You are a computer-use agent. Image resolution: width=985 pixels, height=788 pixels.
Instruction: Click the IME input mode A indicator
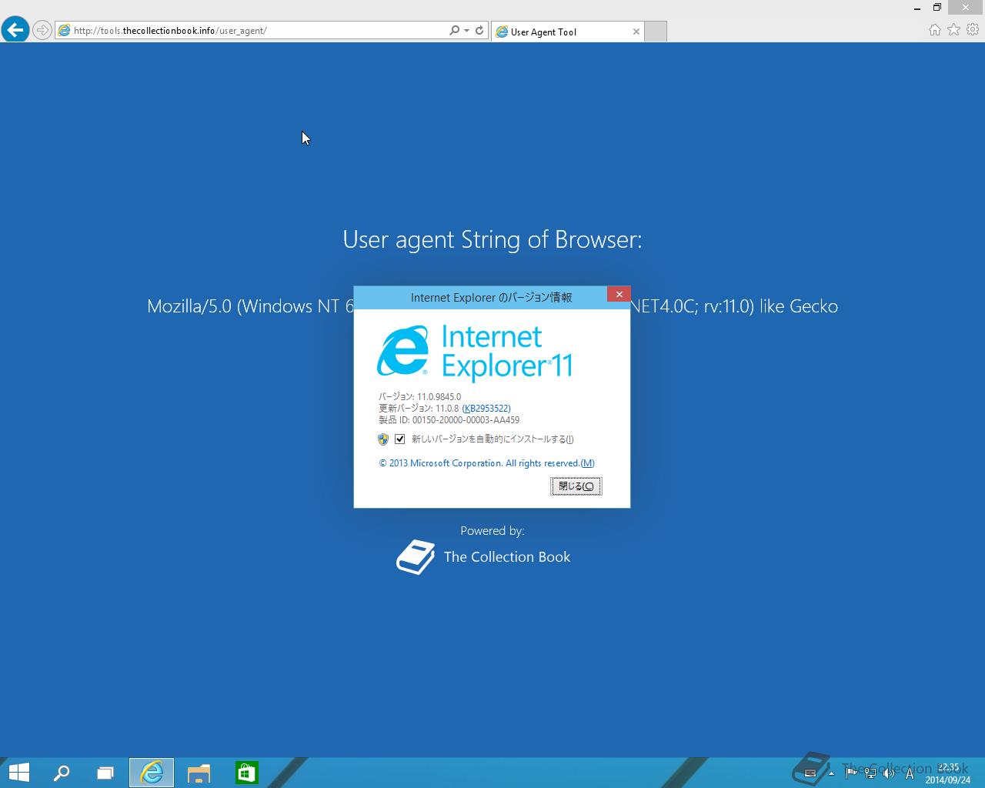(910, 774)
